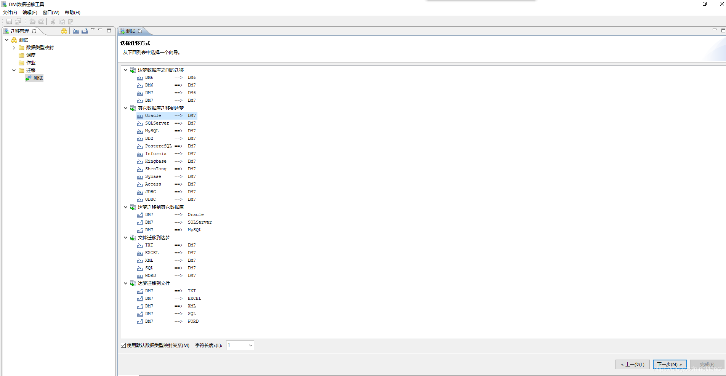726x376 pixels.
Task: Select DM7 ==> Oracle wizard
Action: pyautogui.click(x=171, y=215)
